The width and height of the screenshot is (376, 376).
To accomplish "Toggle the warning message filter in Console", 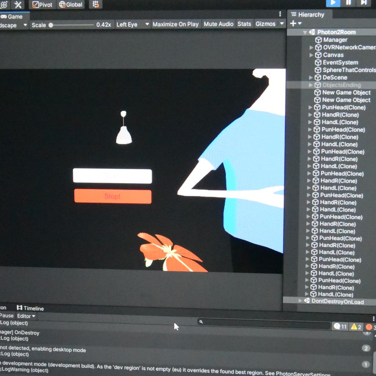I will [356, 327].
